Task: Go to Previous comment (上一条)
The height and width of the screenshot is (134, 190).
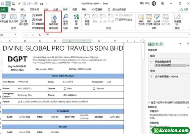Action: coord(102,18)
